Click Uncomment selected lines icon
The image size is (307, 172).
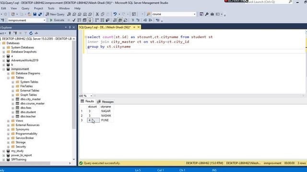138,20
